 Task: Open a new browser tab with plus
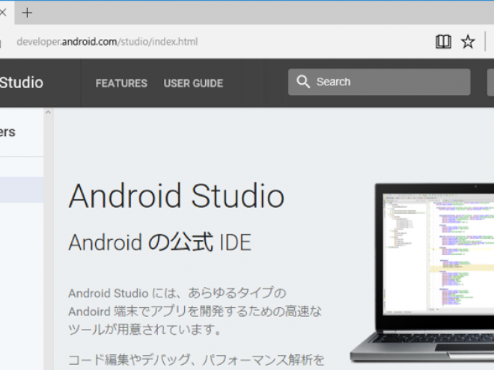[x=27, y=13]
